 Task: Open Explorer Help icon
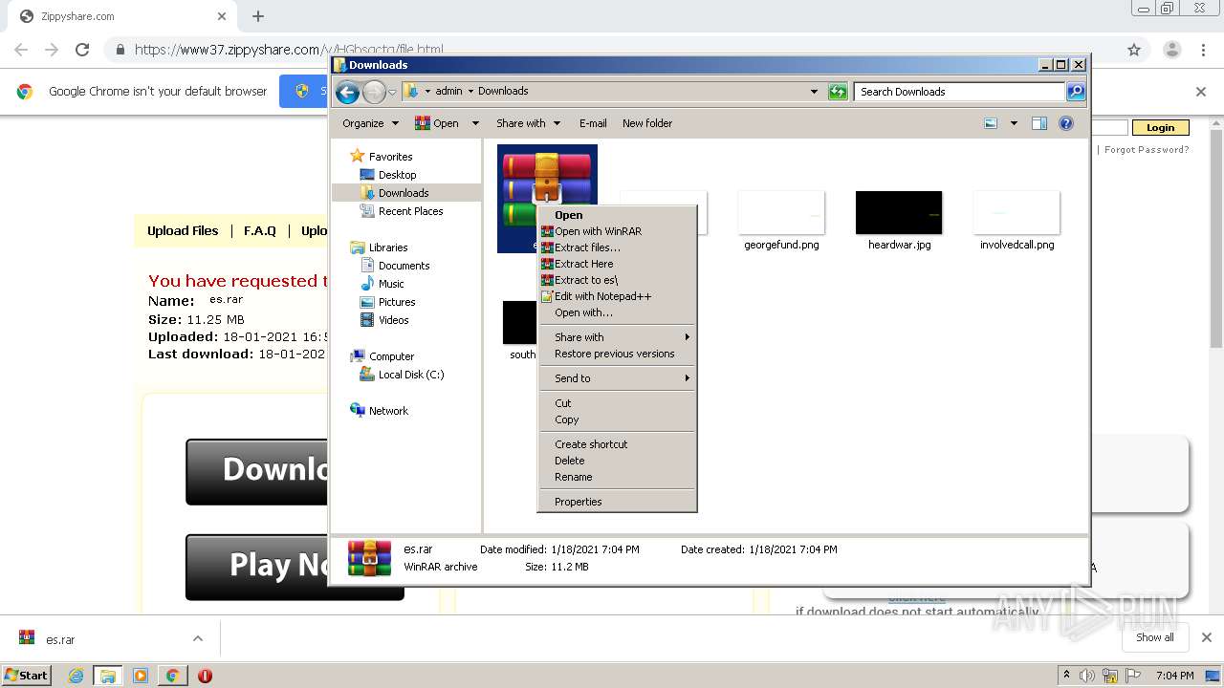[x=1066, y=123]
